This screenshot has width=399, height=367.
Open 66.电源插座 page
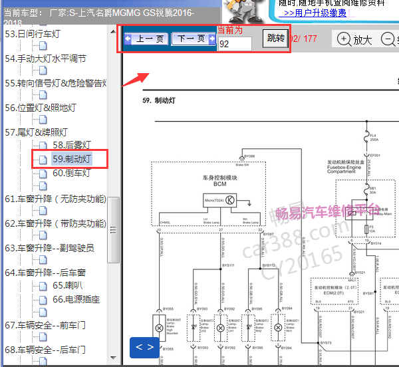(x=76, y=299)
